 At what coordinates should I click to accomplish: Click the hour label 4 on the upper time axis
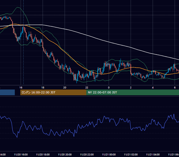(153, 88)
